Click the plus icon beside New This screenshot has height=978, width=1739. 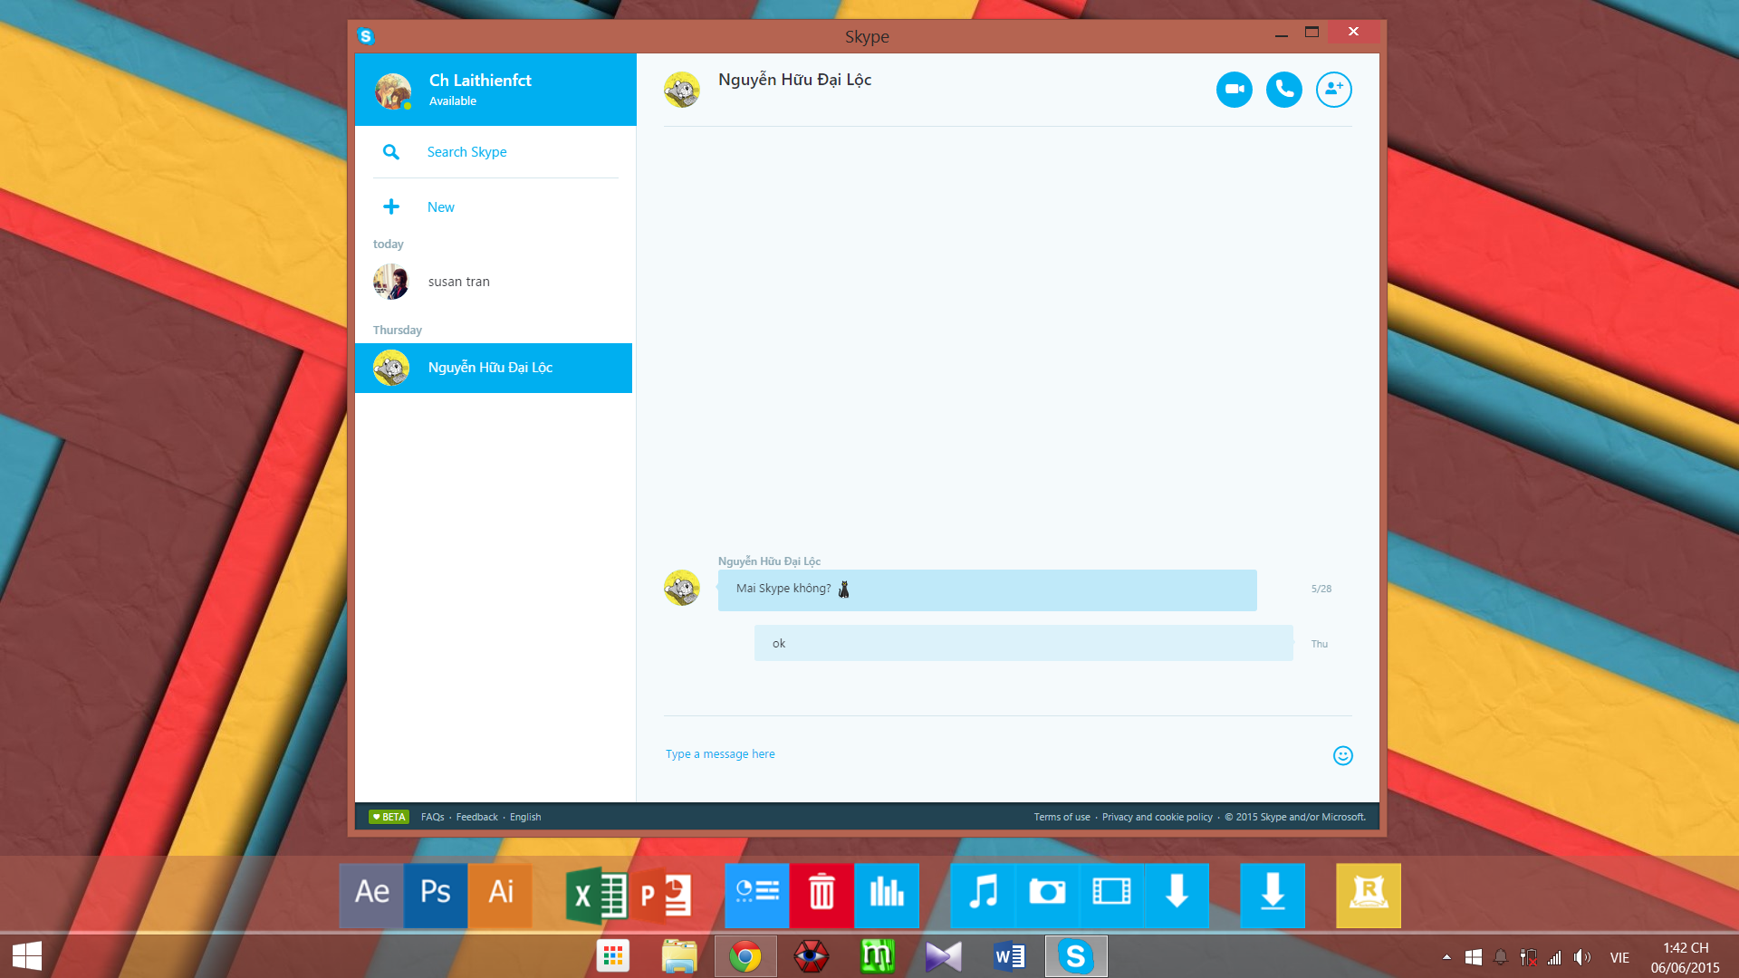[x=390, y=206]
